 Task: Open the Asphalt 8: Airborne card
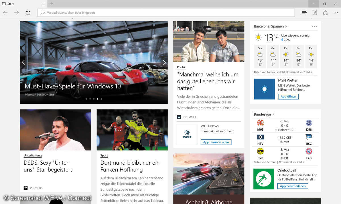(x=209, y=179)
